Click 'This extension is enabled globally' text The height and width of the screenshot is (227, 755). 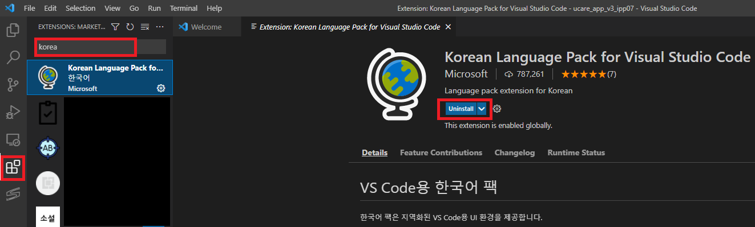tap(498, 125)
